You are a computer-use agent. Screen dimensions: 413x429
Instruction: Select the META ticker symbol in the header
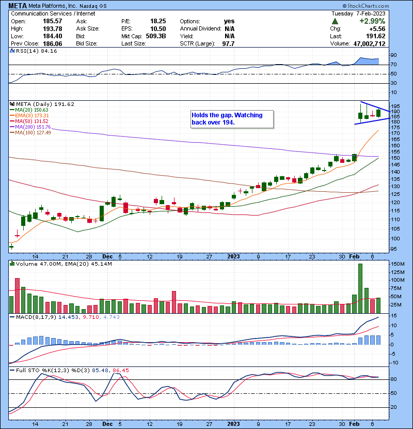(x=18, y=6)
